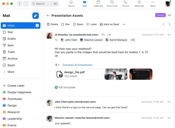The width and height of the screenshot is (175, 128).
Task: Mark the thread as Spam from toolbar
Action: (x=78, y=24)
